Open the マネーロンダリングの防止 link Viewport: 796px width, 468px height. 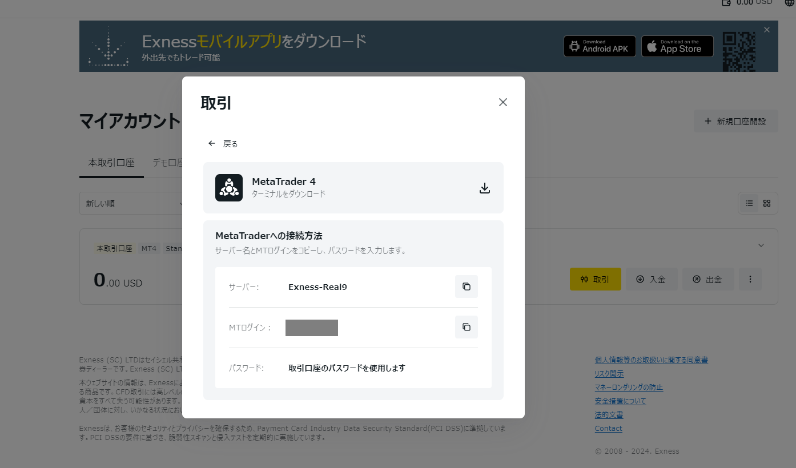click(x=629, y=388)
